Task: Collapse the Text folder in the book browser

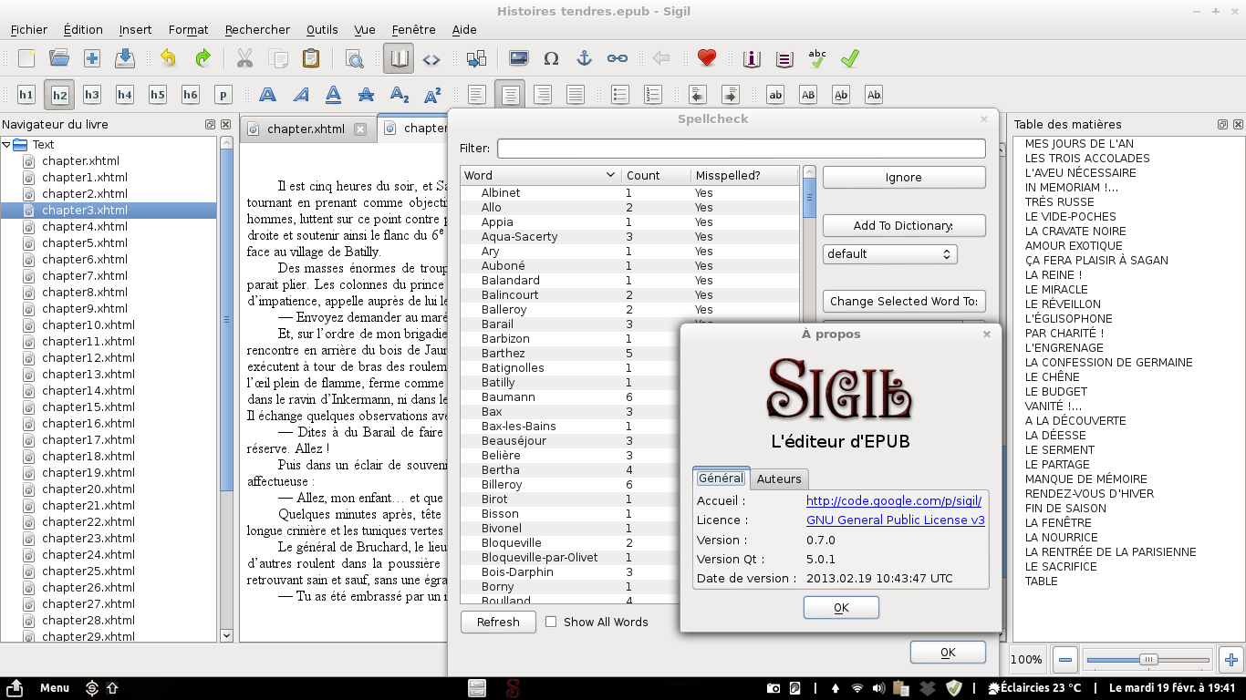Action: click(x=7, y=144)
